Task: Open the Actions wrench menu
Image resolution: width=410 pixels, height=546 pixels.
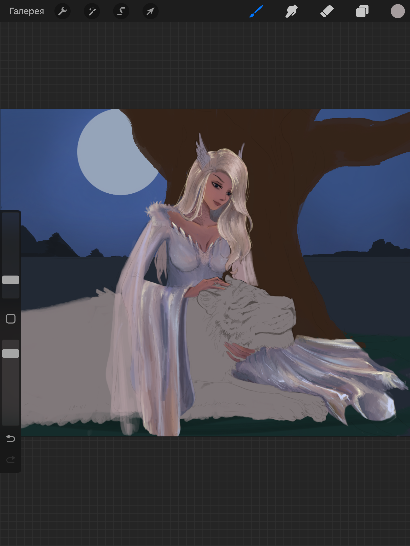Action: tap(63, 11)
